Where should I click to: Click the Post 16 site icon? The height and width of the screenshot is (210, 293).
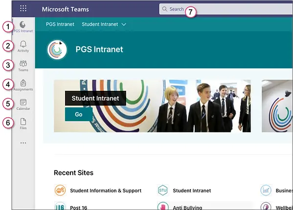coord(60,206)
